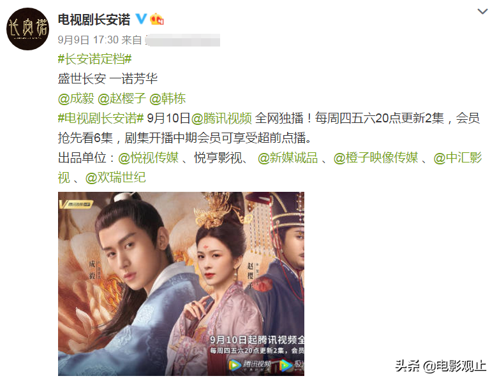
Task: Click the Tencent VIP badge on poster
Action: [x=75, y=204]
